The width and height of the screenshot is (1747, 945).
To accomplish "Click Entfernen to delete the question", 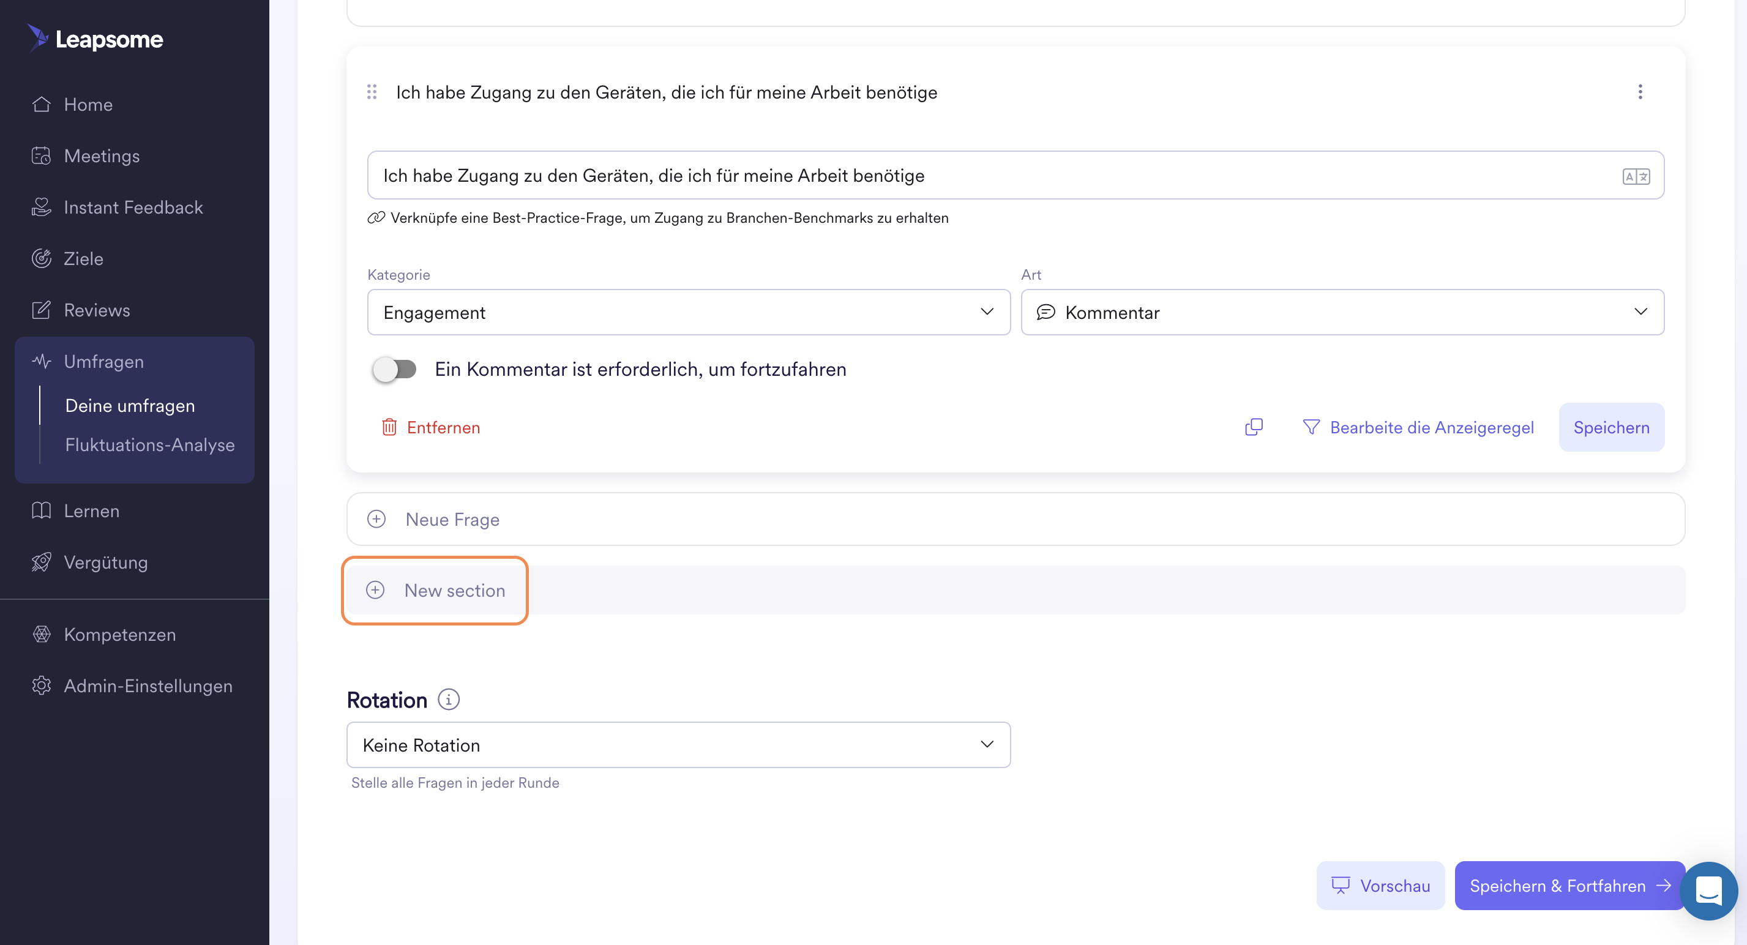I will point(431,428).
